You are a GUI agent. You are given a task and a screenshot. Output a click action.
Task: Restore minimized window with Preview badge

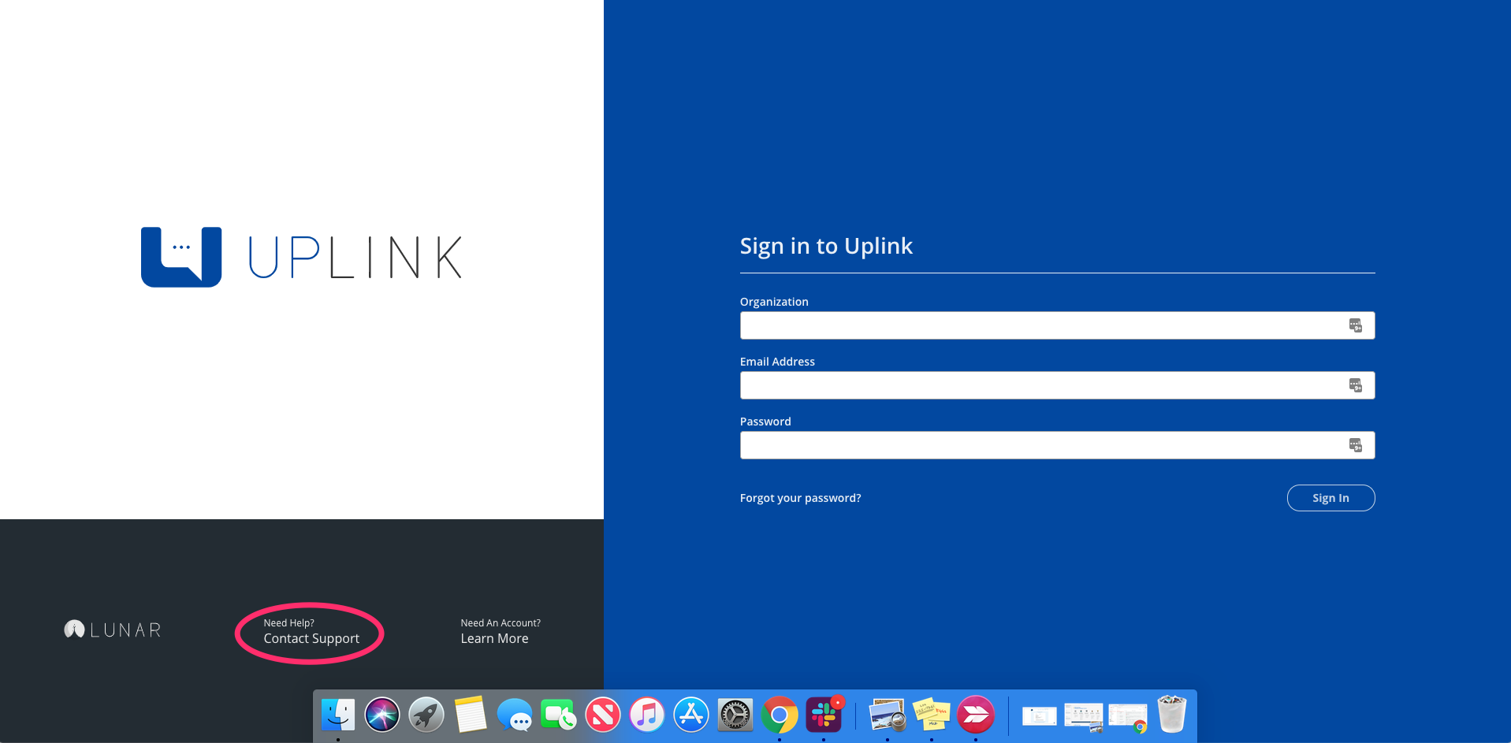point(1084,717)
